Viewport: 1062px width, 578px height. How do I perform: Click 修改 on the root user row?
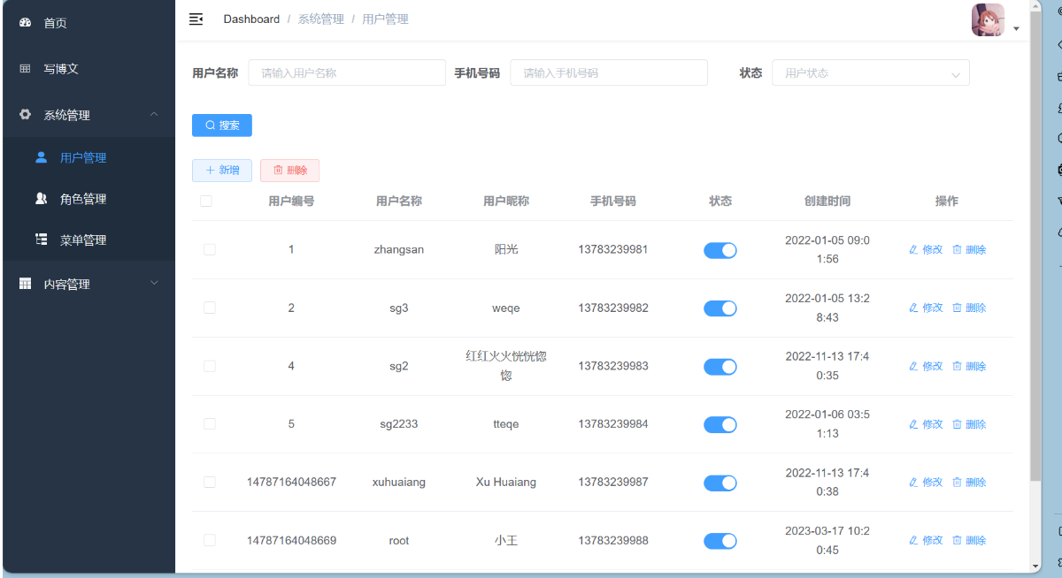926,540
